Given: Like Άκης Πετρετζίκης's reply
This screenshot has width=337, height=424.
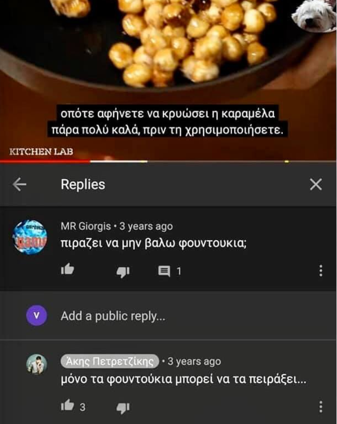Looking at the screenshot, I should [67, 406].
